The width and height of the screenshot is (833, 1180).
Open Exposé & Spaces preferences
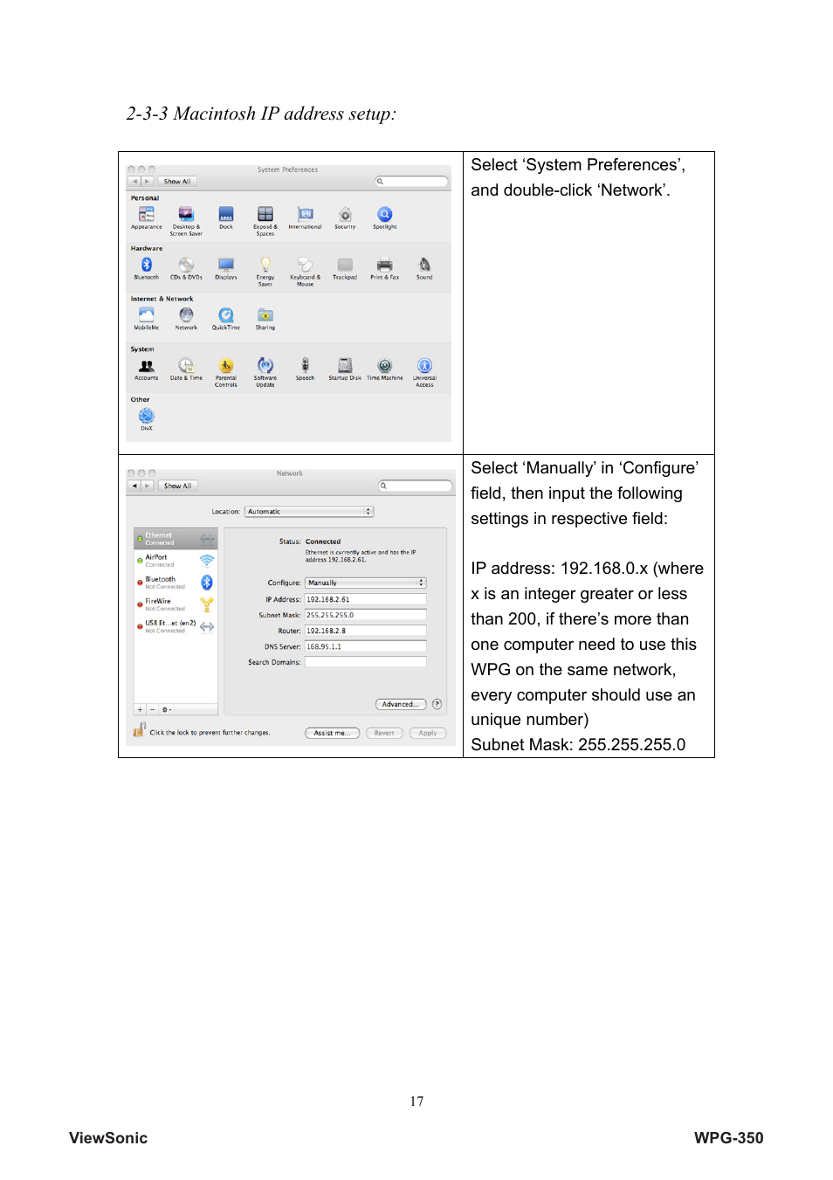point(265,221)
